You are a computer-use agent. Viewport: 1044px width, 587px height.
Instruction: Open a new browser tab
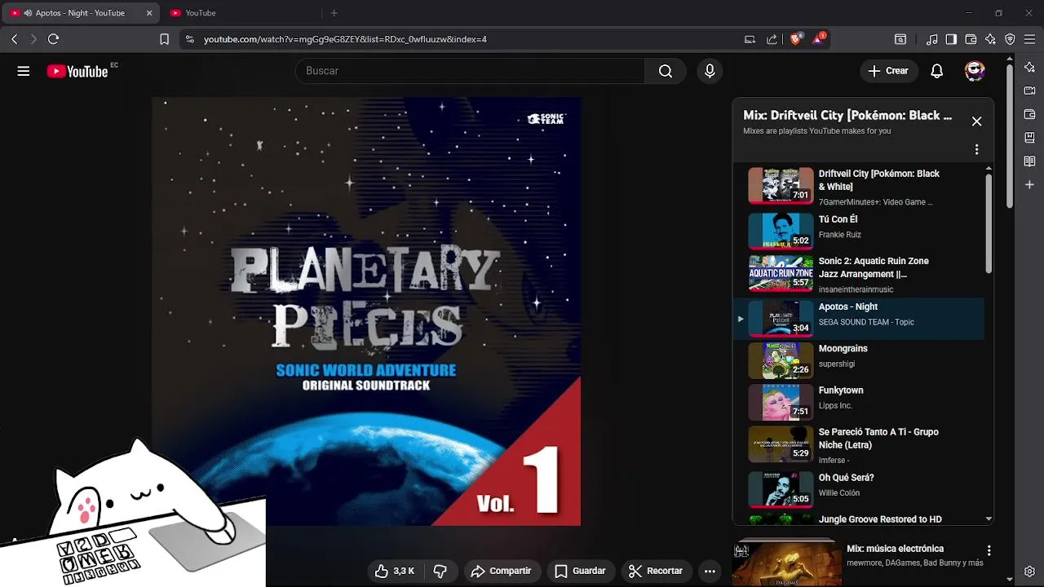click(x=334, y=13)
